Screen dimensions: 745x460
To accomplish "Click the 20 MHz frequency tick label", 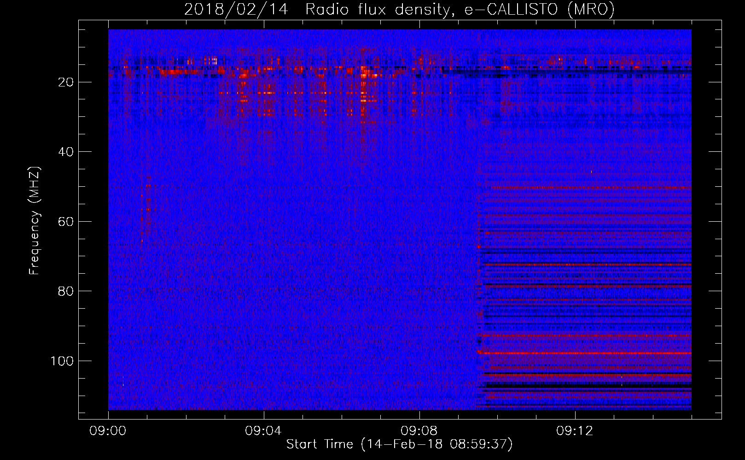I will 66,82.
